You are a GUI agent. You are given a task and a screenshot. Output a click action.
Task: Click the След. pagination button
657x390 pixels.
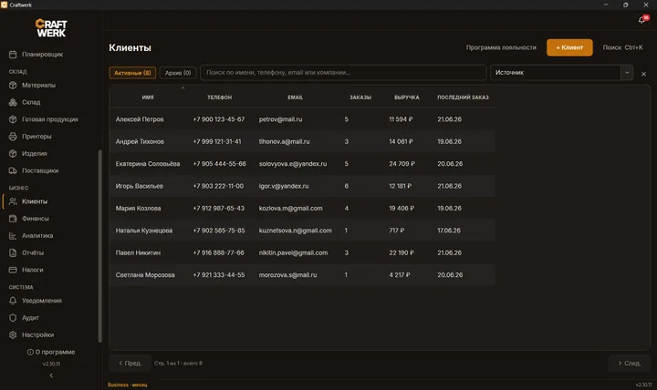(630, 364)
